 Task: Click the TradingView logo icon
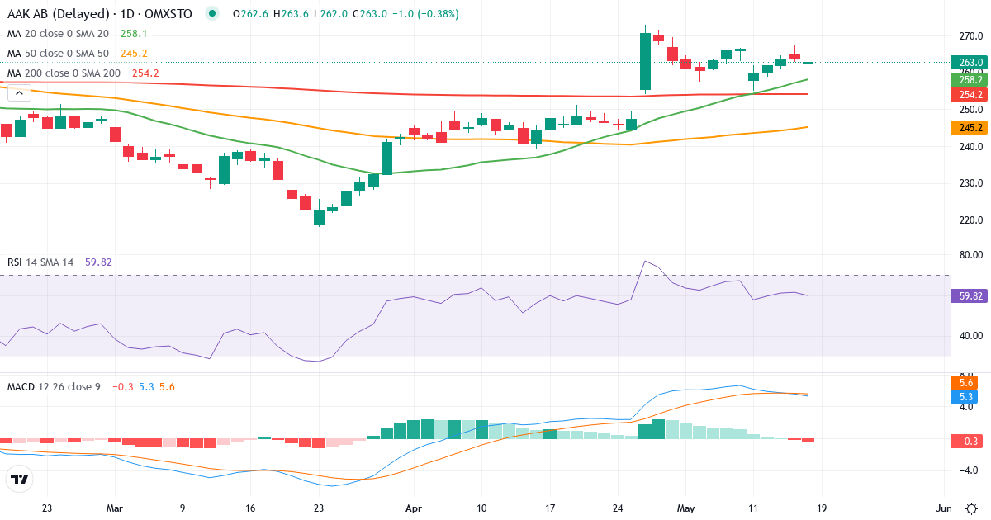19,479
